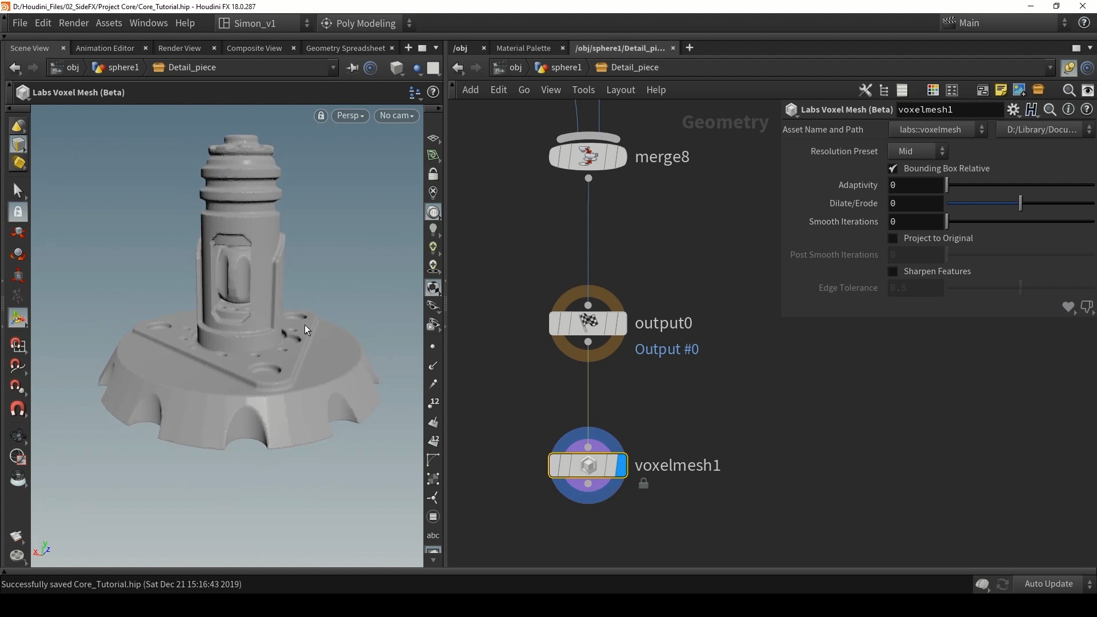This screenshot has height=617, width=1097.
Task: Add sticky note icon in network toolbar
Action: click(x=1001, y=90)
